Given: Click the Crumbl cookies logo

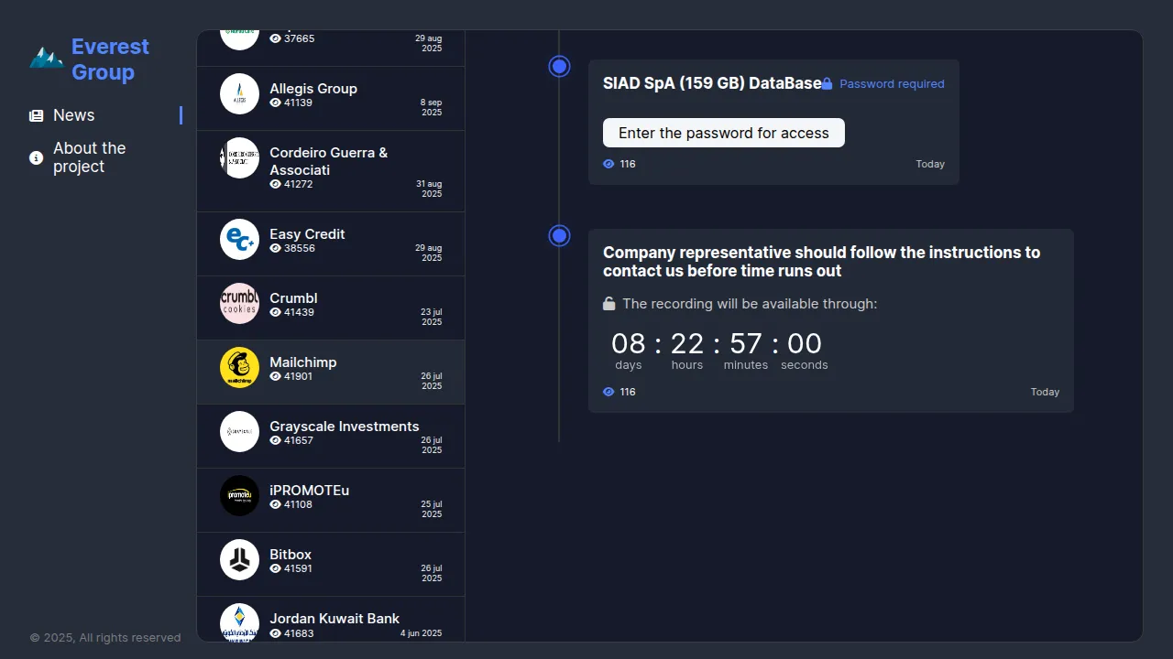Looking at the screenshot, I should (239, 304).
